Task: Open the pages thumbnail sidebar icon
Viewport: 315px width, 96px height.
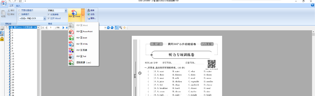Action: click(2, 28)
